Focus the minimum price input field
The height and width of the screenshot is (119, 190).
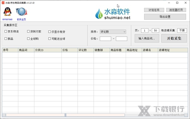click(105, 39)
